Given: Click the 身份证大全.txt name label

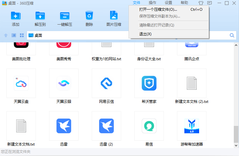Looking at the screenshot, I should pyautogui.click(x=149, y=59).
